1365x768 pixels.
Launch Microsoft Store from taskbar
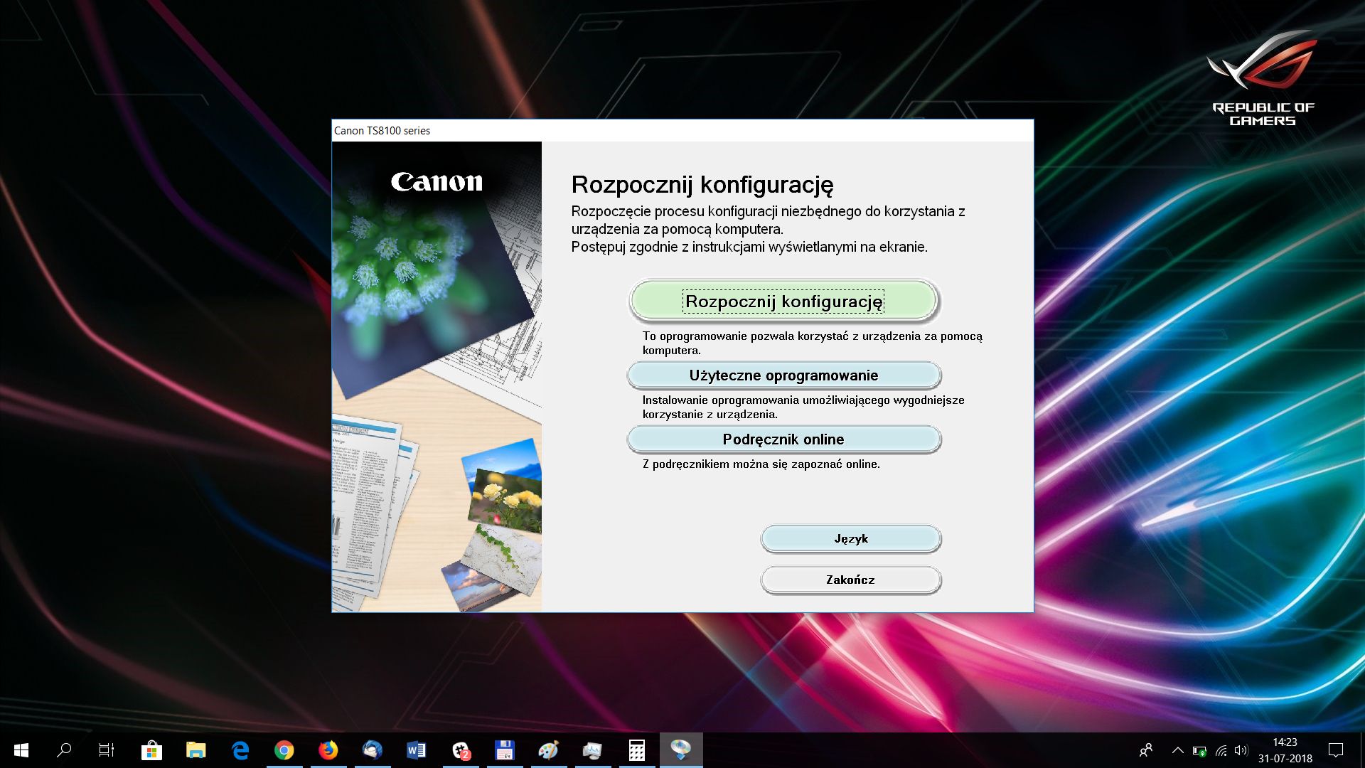point(151,750)
